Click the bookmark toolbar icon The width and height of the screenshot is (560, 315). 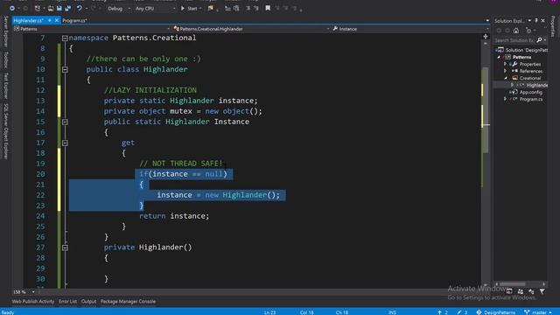tap(268, 8)
